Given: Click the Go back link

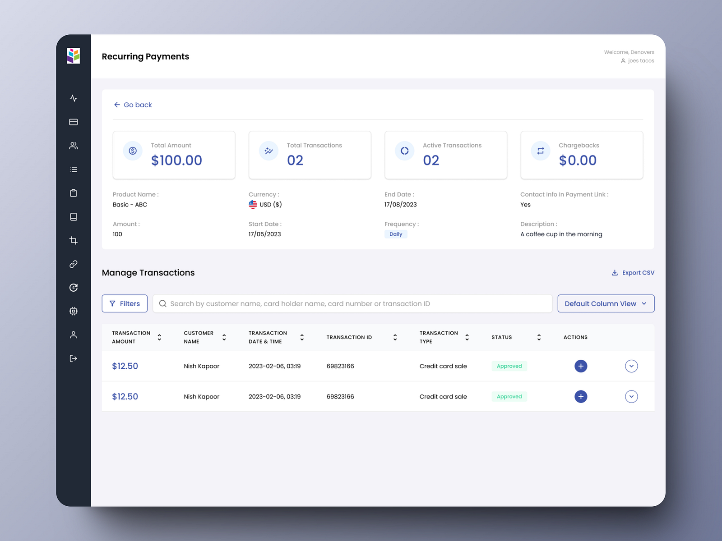Looking at the screenshot, I should coord(133,105).
